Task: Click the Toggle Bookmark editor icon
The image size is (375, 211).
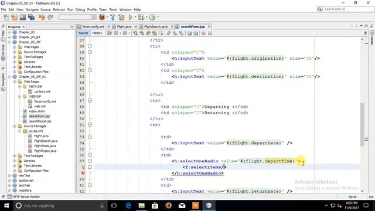Action: pos(181,33)
